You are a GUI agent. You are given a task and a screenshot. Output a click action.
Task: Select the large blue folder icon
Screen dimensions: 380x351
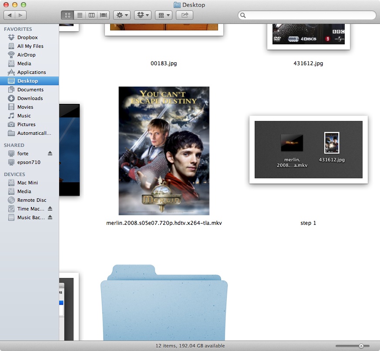[164, 303]
